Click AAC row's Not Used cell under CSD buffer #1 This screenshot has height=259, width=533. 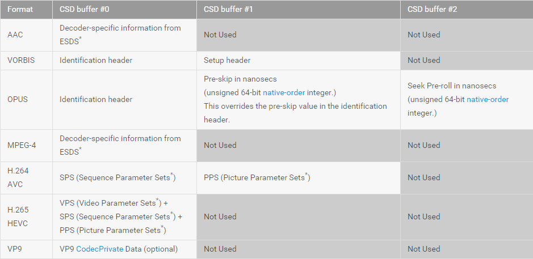coord(299,35)
